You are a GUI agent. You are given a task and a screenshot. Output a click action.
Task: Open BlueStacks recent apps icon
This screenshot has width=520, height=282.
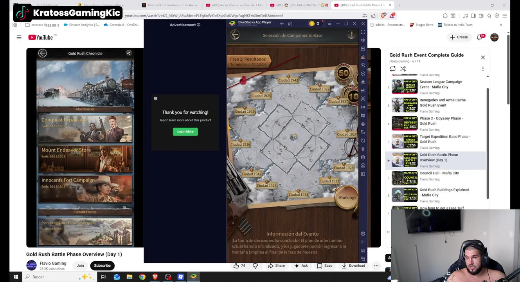coord(363,259)
